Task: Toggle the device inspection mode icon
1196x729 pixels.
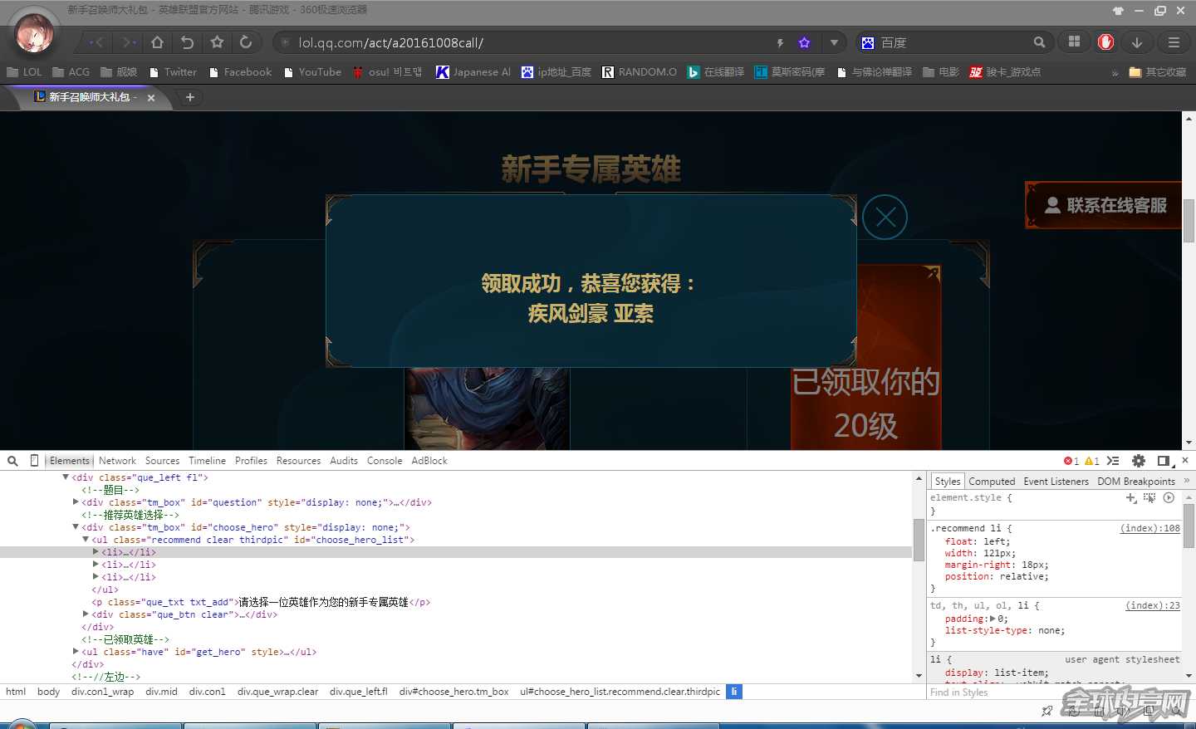Action: [x=33, y=460]
